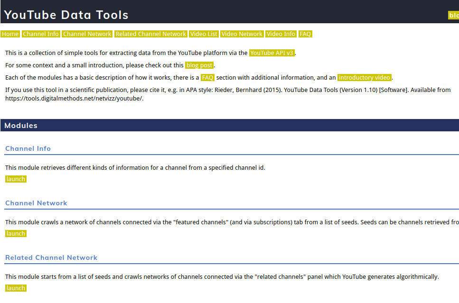Open the introductory video link
The height and width of the screenshot is (303, 459).
click(365, 77)
